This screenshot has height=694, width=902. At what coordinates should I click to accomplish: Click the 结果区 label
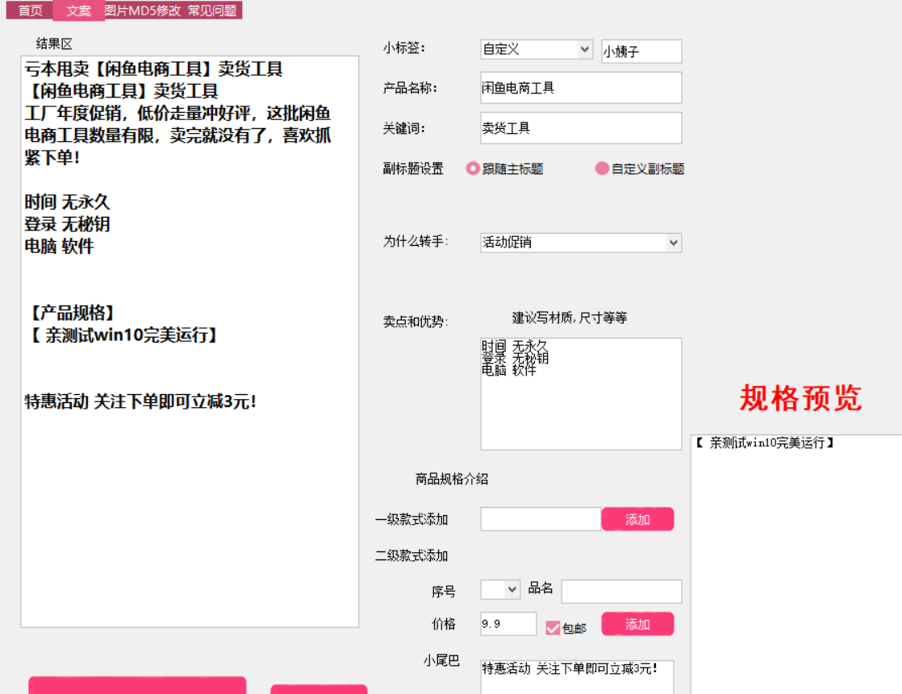coord(54,44)
